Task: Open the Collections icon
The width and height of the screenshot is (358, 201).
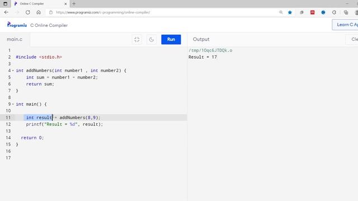Action: point(346,12)
